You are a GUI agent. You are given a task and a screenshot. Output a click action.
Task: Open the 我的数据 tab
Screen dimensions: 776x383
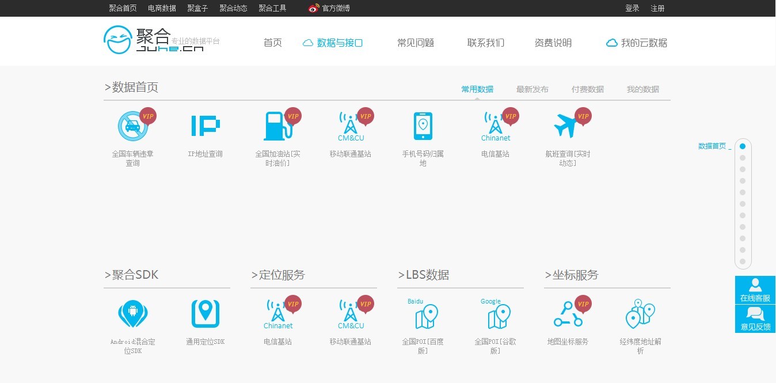(642, 89)
